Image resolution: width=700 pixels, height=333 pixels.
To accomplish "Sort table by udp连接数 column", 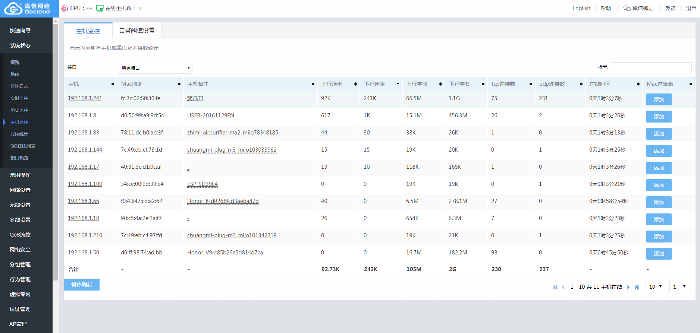I will tap(561, 84).
